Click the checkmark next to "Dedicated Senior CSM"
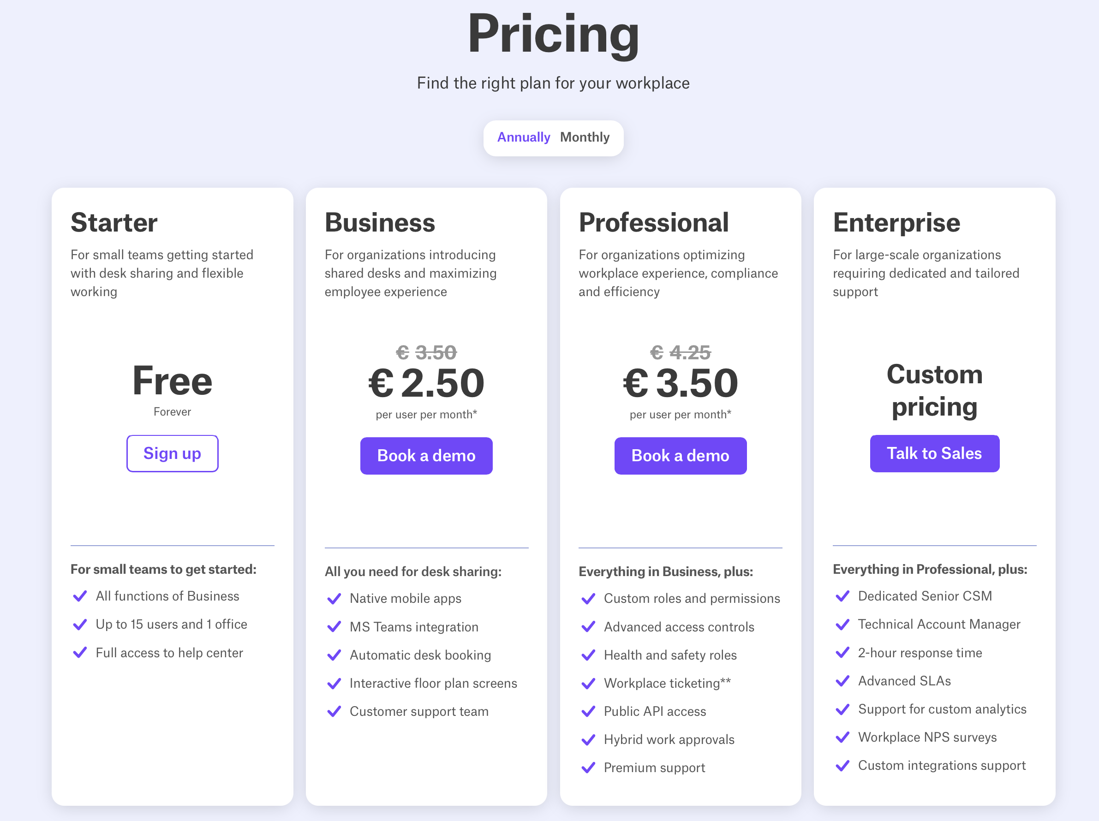 pyautogui.click(x=843, y=596)
